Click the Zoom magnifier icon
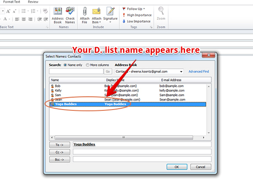 (x=161, y=14)
